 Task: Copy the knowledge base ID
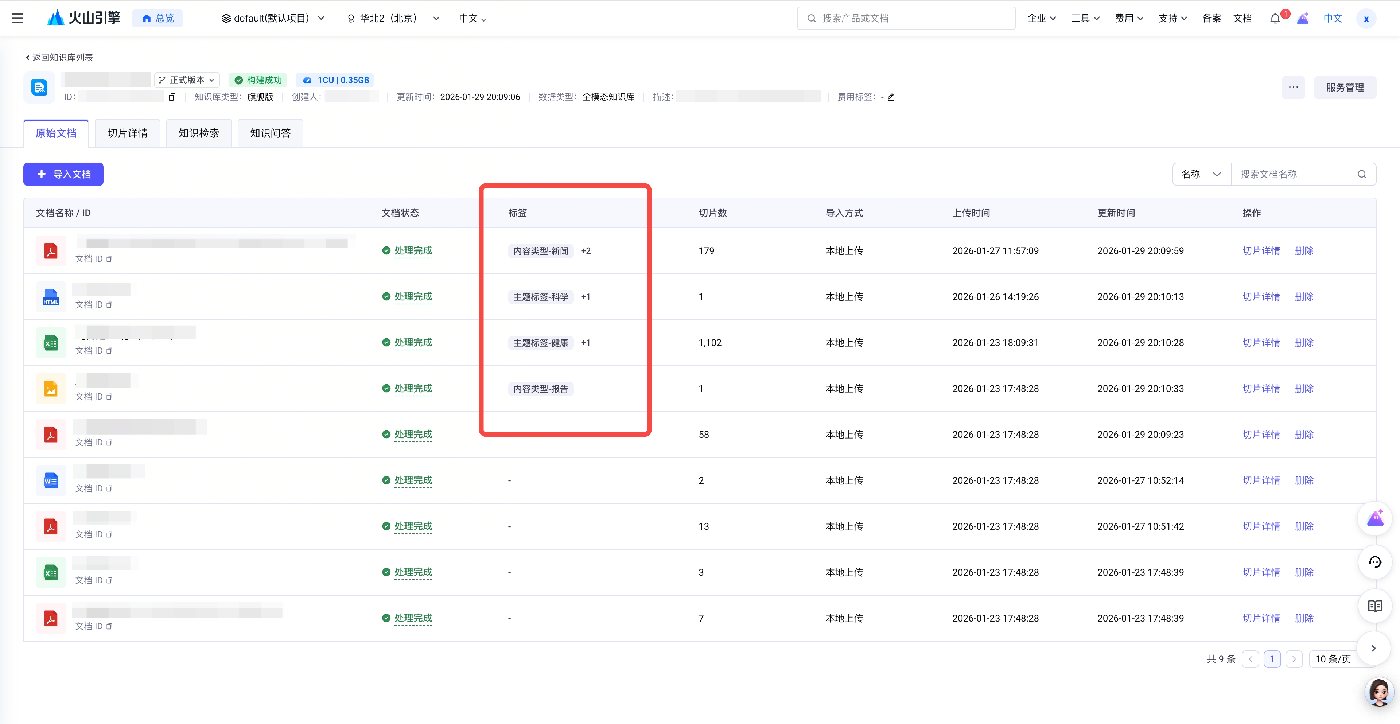pos(172,97)
